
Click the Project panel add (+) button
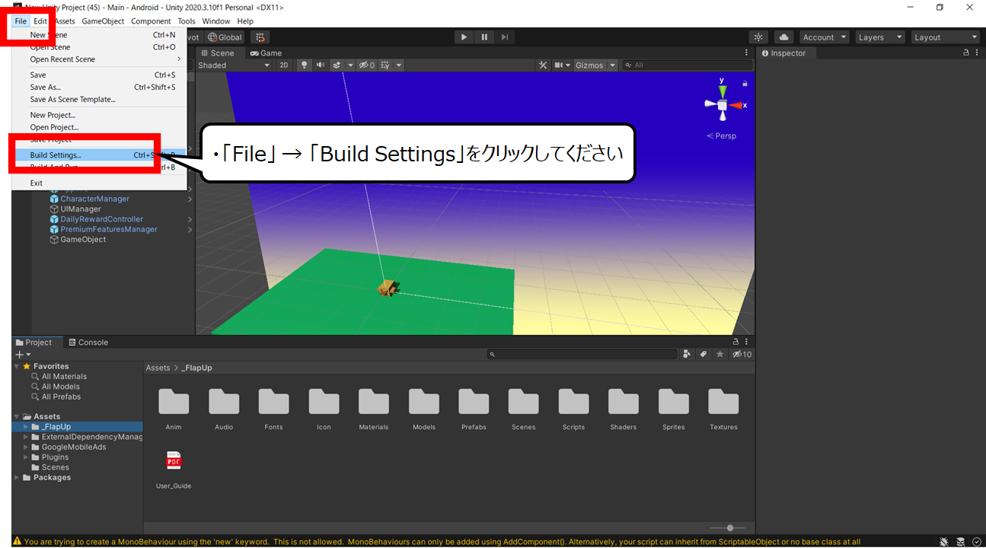point(23,355)
